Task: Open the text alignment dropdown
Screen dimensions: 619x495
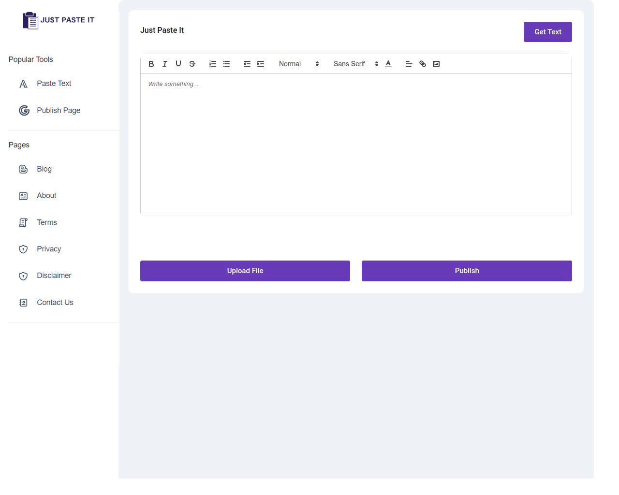Action: 409,63
